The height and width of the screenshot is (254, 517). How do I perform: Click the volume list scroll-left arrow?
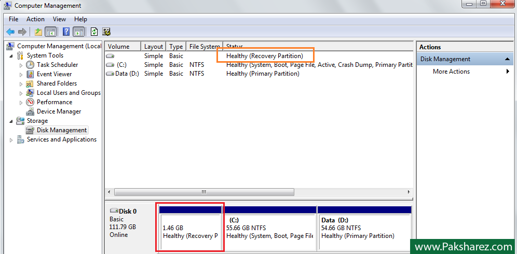[x=109, y=192]
